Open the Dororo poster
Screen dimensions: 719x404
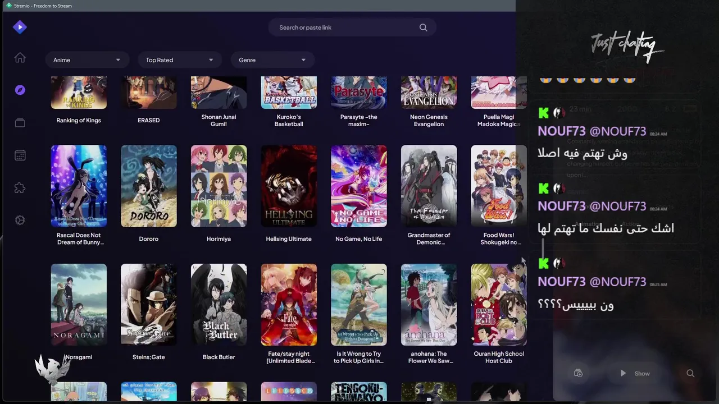(149, 186)
